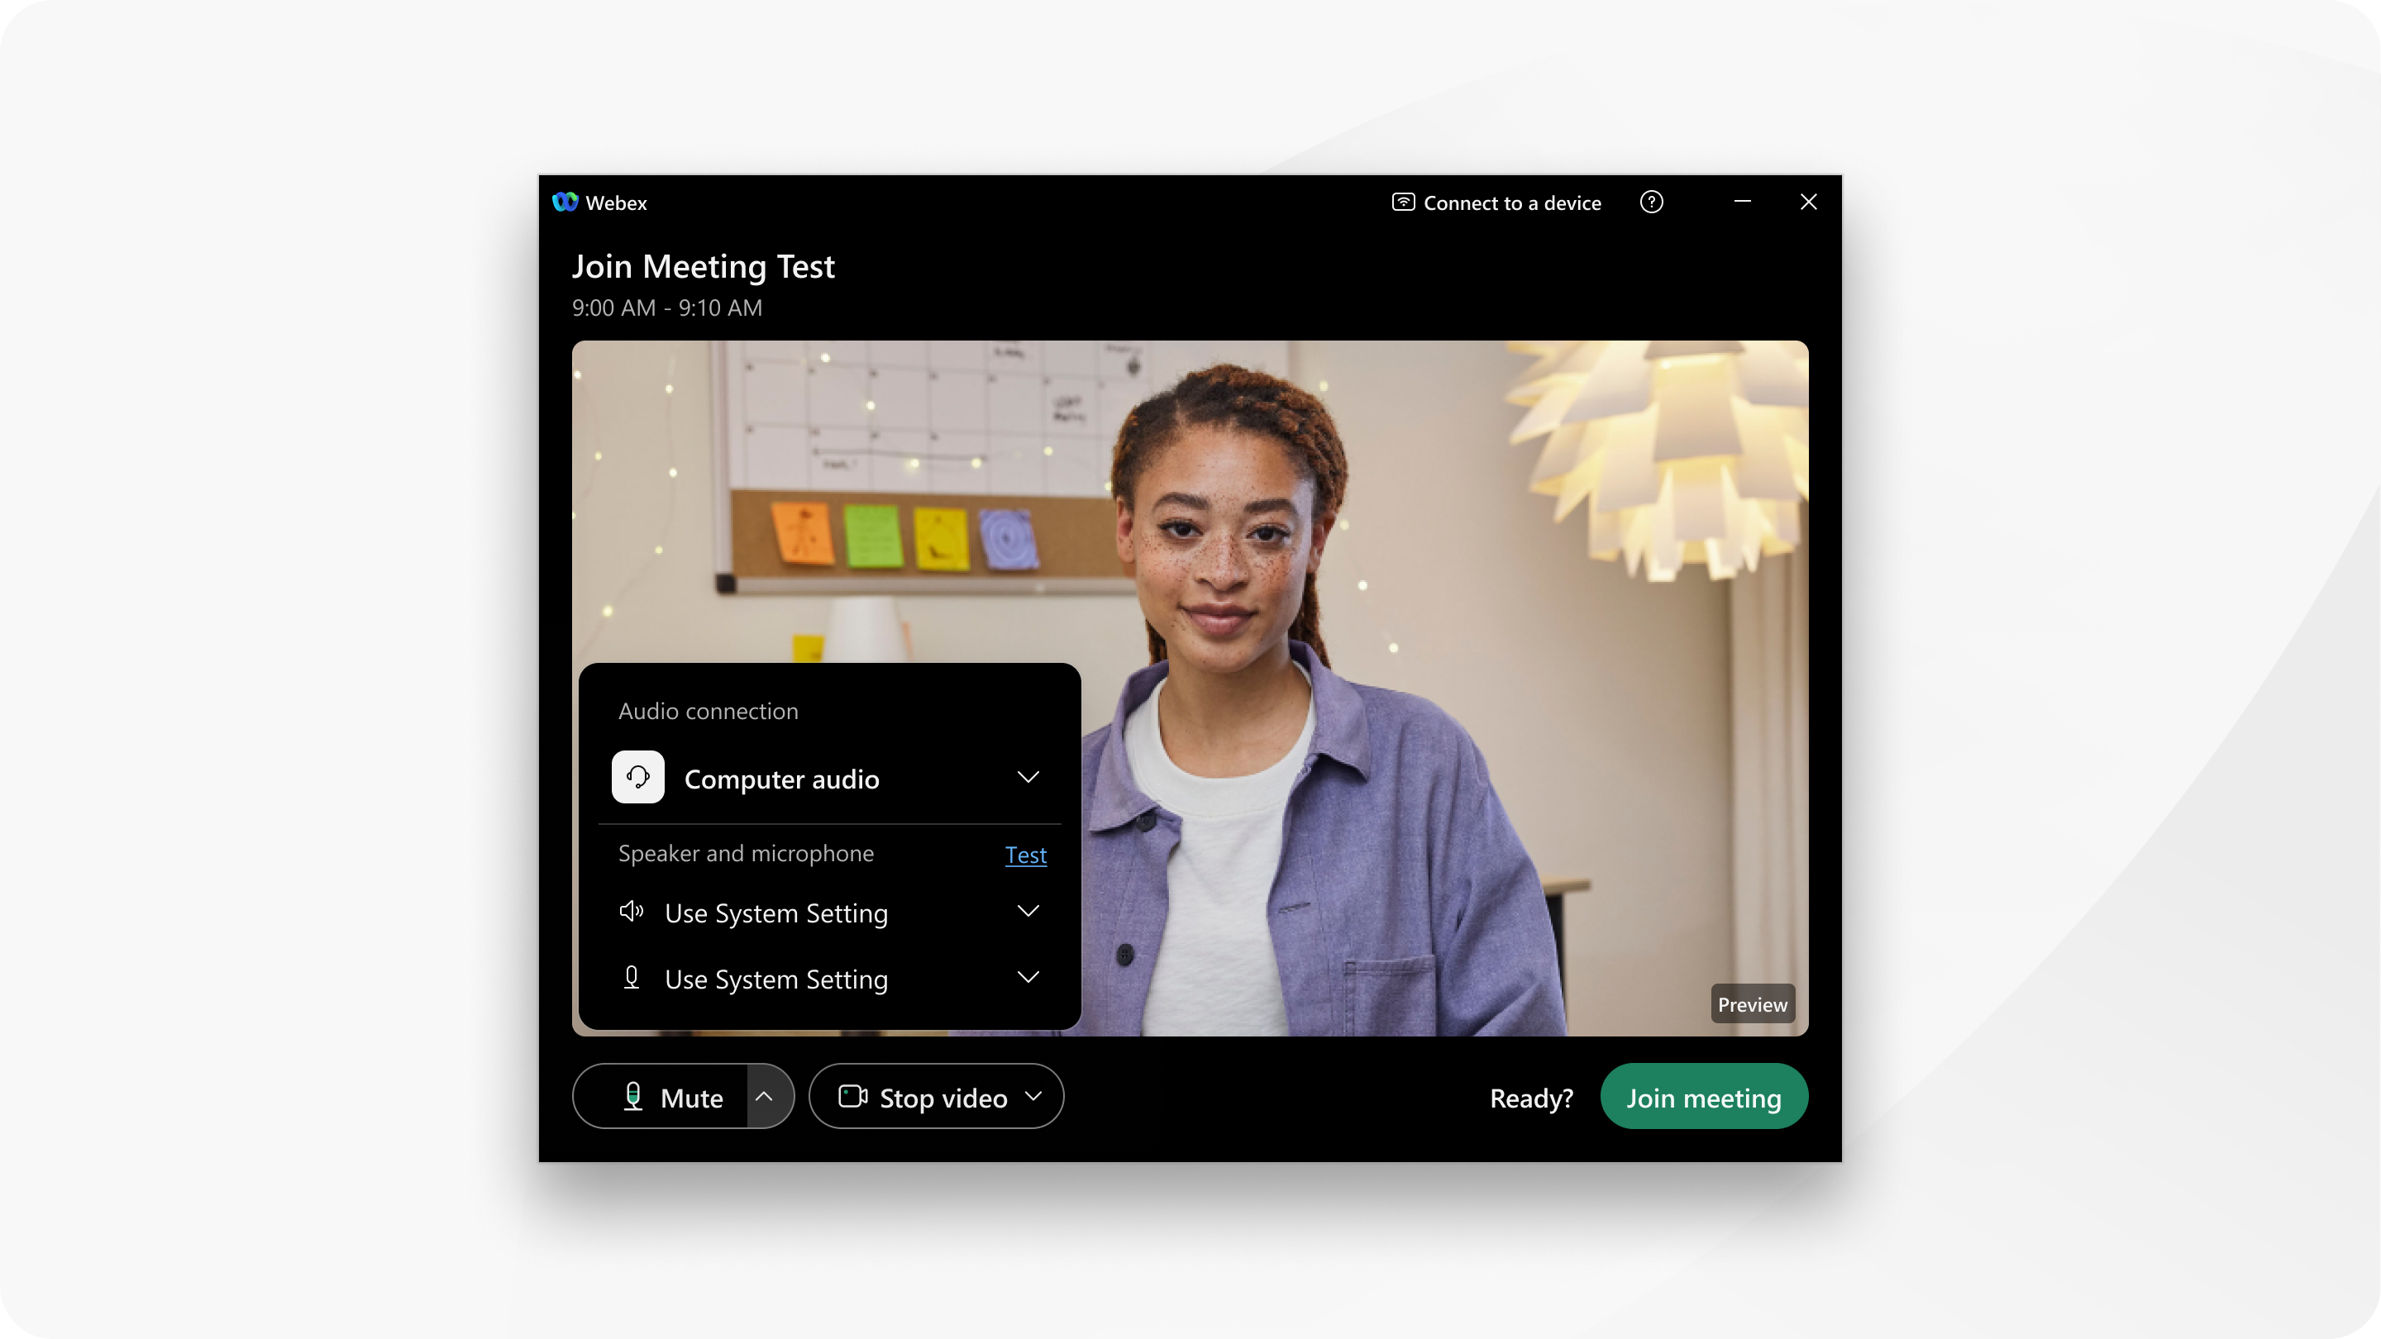The height and width of the screenshot is (1339, 2381).
Task: Expand the microphone Use System Setting dropdown
Action: [1028, 978]
